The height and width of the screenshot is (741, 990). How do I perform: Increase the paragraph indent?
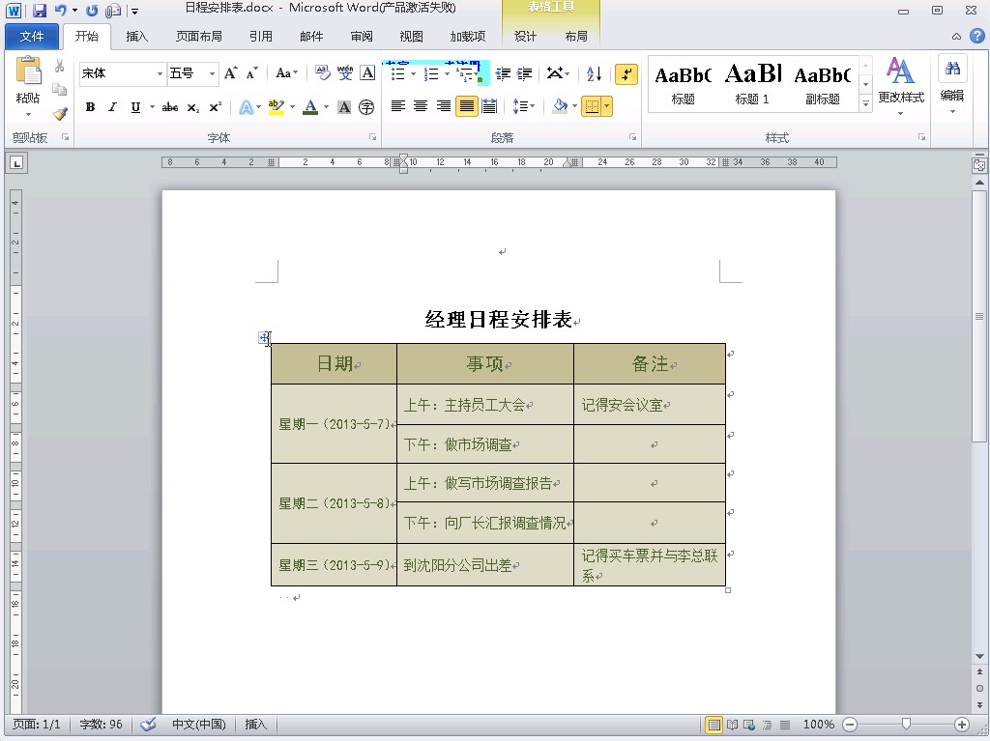(525, 74)
